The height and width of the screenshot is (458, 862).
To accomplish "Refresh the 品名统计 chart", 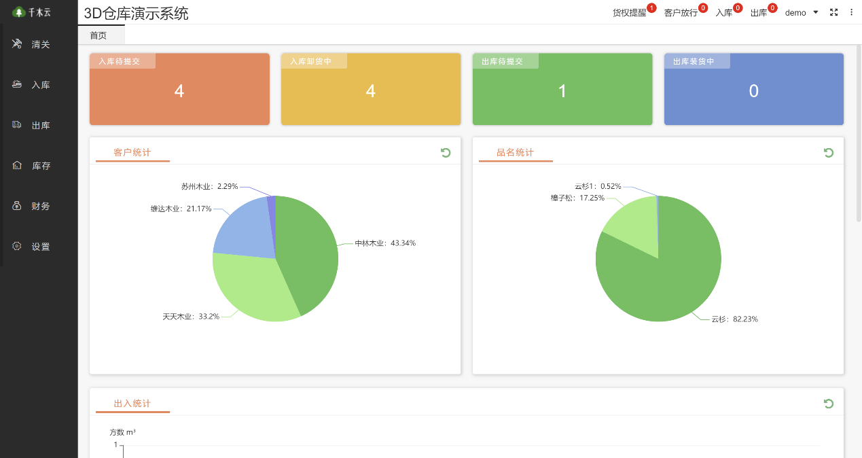I will point(829,153).
